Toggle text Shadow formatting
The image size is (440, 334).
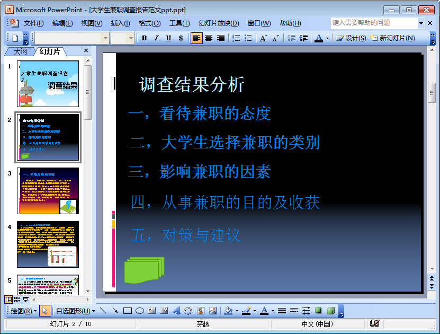point(181,38)
